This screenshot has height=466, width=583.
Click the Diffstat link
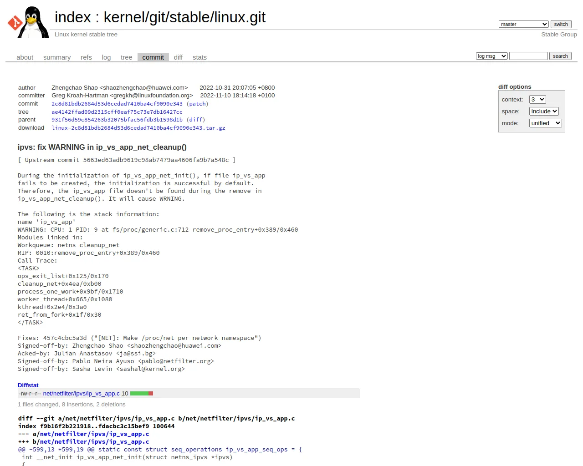point(28,385)
